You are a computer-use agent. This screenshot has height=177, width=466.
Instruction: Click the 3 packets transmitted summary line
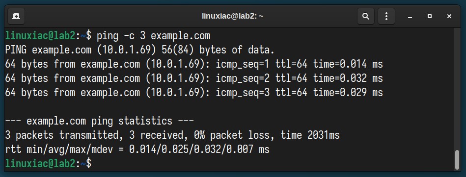pyautogui.click(x=172, y=135)
